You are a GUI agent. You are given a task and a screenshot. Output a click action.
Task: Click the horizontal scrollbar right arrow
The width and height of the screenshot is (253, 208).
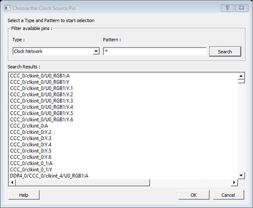coord(234,182)
